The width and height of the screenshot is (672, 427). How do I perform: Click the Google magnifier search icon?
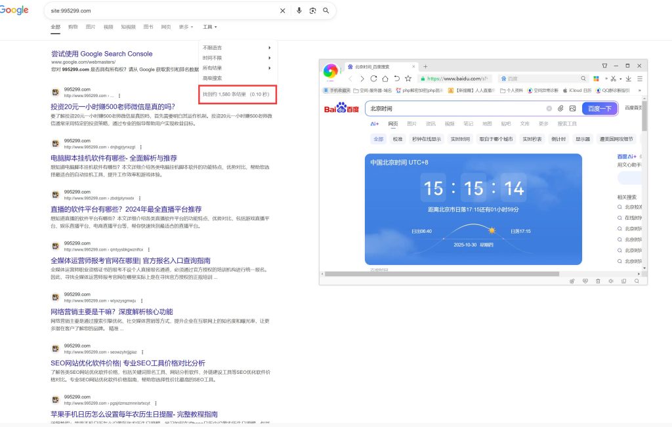pos(325,10)
